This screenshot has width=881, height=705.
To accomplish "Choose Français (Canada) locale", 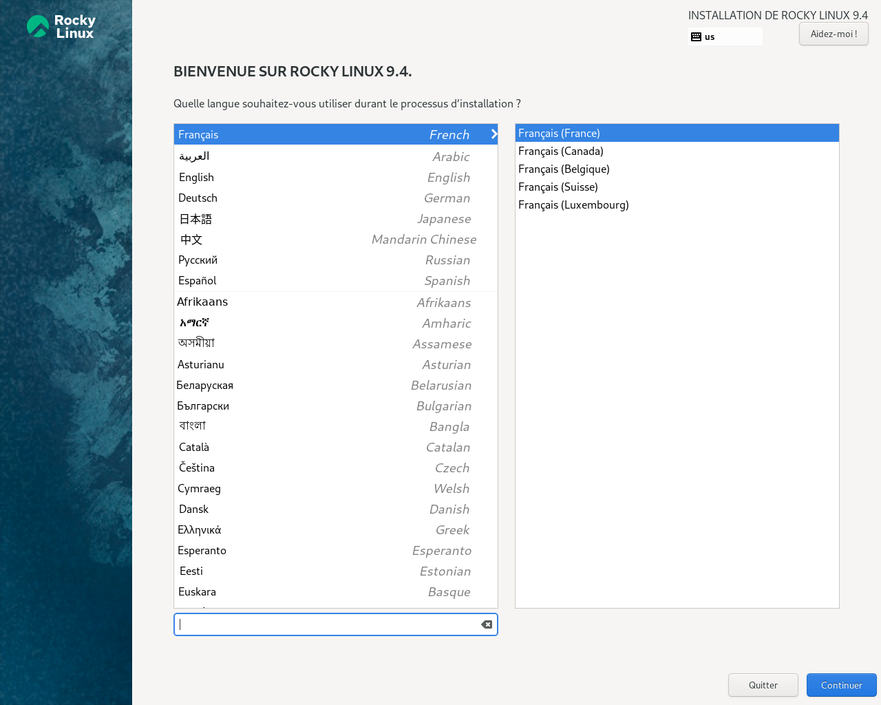I will click(x=561, y=151).
